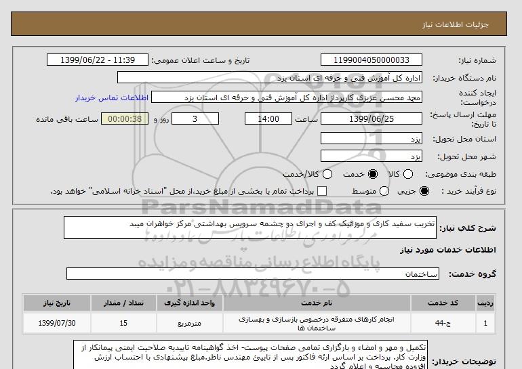Viewport: 522px width, 369px height.
Task: Tick the Islamic treasury bonds payment checkbox
Action: tap(322, 191)
